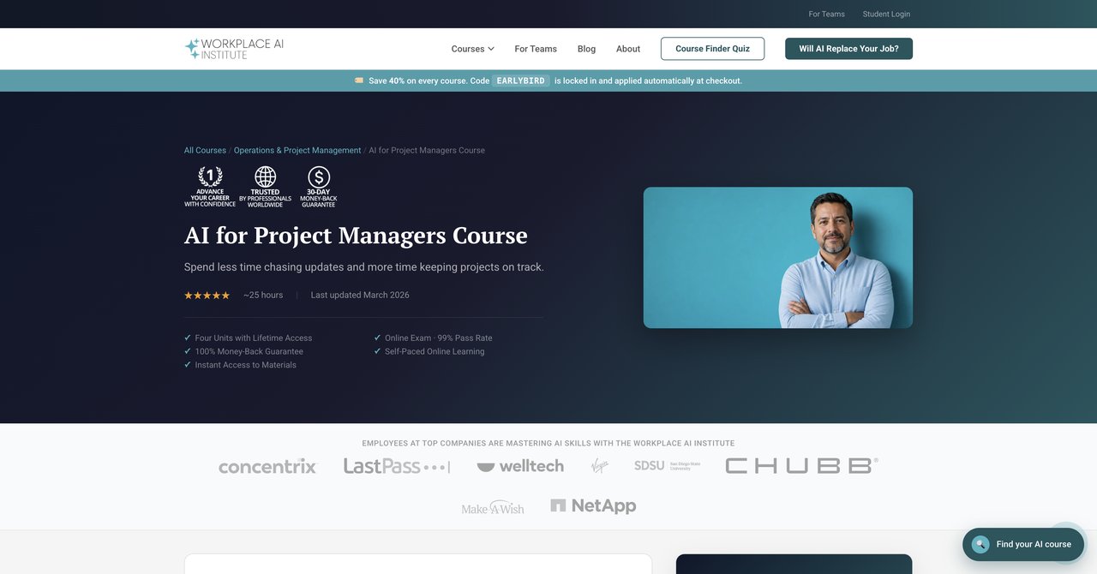The height and width of the screenshot is (574, 1097).
Task: Click the course subtitle about chasing updates
Action: (x=364, y=267)
